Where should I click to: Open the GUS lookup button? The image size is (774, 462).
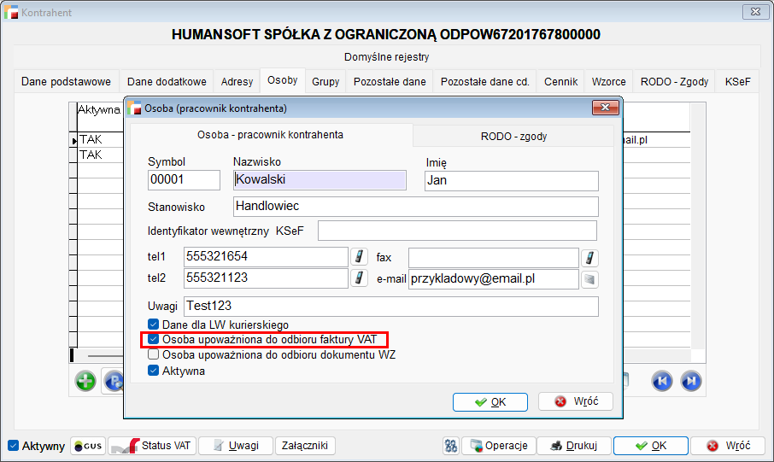88,446
